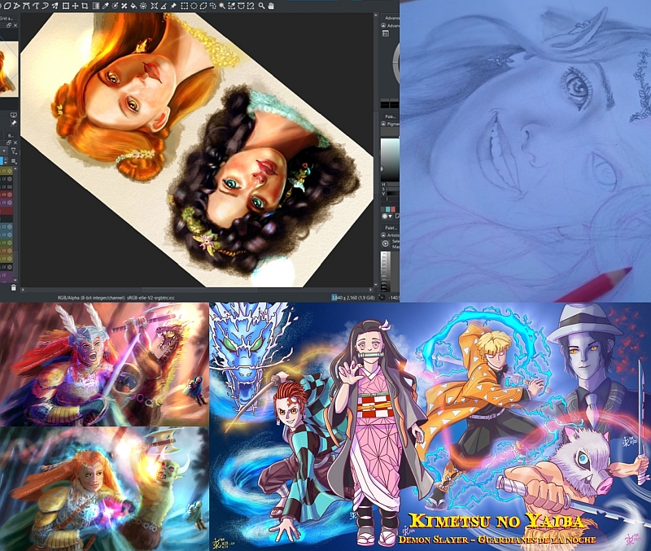651x551 pixels.
Task: Click the Overview docker thumbnail preview
Action: (x=9, y=69)
